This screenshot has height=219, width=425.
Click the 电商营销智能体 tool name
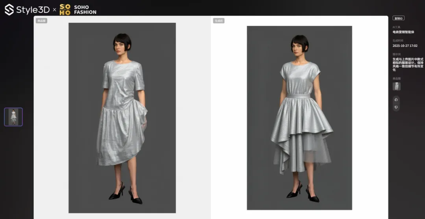click(x=403, y=32)
